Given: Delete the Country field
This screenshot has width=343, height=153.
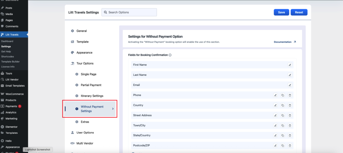Looking at the screenshot, I should (x=290, y=105).
